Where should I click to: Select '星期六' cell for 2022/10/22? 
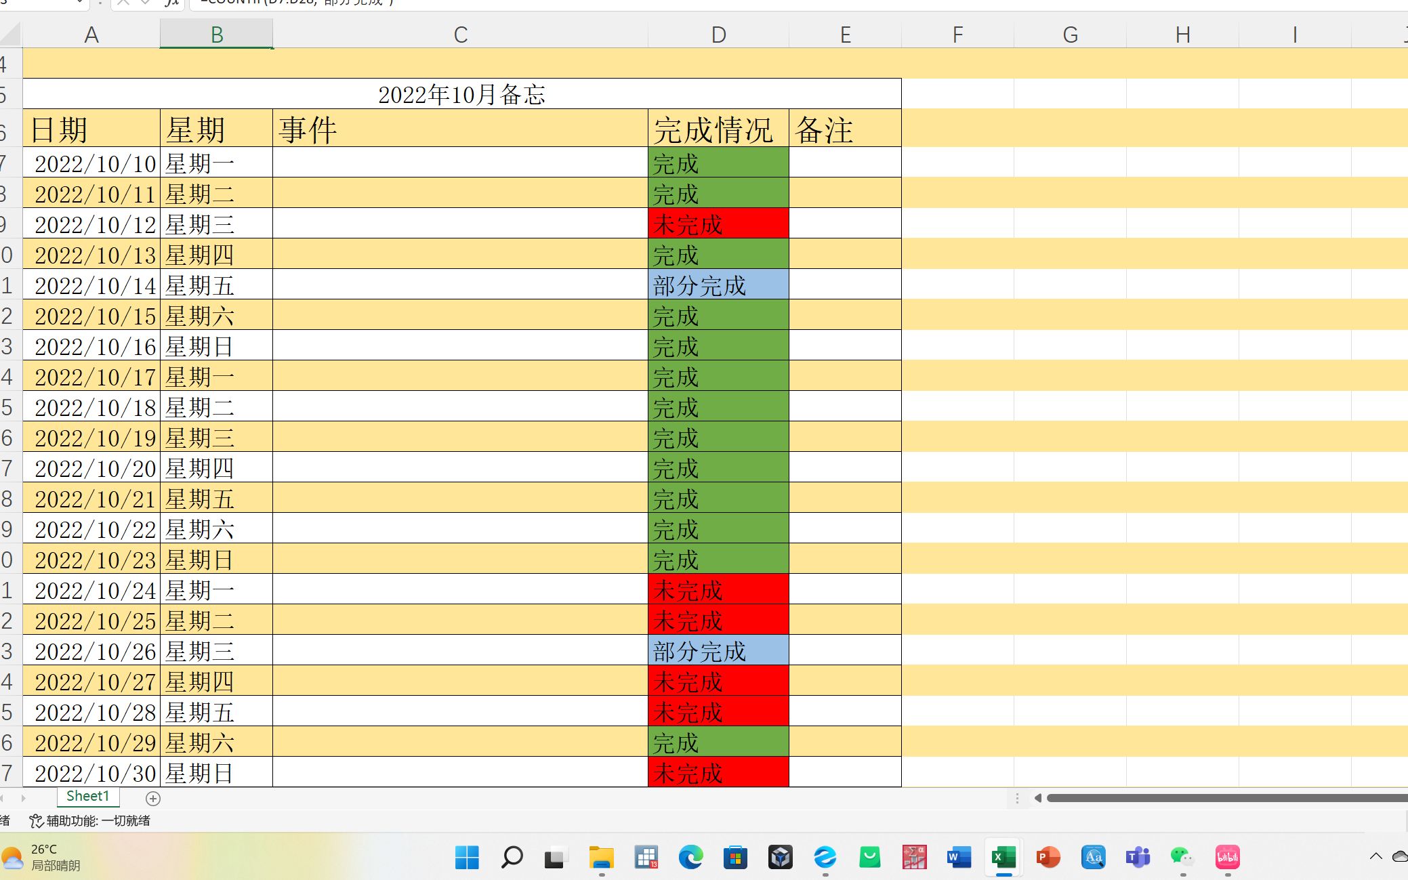click(217, 528)
